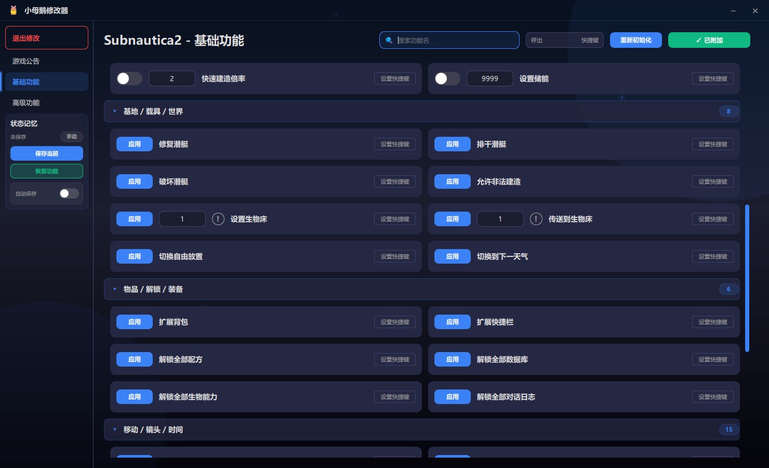The height and width of the screenshot is (468, 769).
Task: Apply the 修复潜艇 cheat
Action: (x=135, y=144)
